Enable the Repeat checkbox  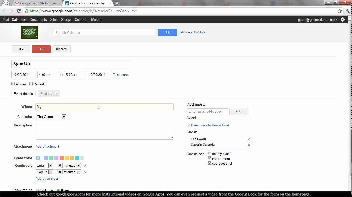pyautogui.click(x=31, y=84)
